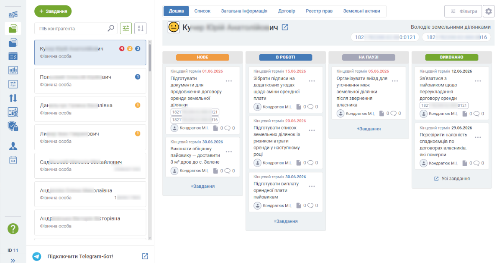This screenshot has width=502, height=263.
Task: Open Усі завдання link in ВИКОНАНО
Action: [x=452, y=178]
